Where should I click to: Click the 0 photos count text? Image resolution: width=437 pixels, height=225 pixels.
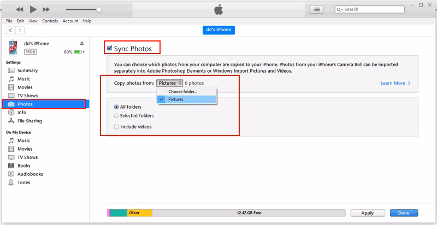[194, 83]
